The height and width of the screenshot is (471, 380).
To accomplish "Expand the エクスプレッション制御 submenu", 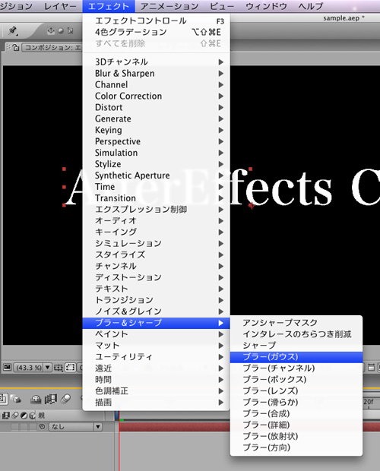I will coord(157,210).
